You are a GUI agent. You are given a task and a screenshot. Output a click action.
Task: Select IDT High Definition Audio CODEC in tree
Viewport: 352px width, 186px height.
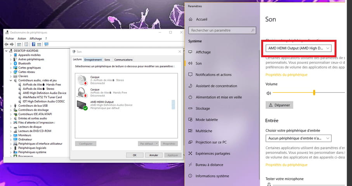coord(43,101)
